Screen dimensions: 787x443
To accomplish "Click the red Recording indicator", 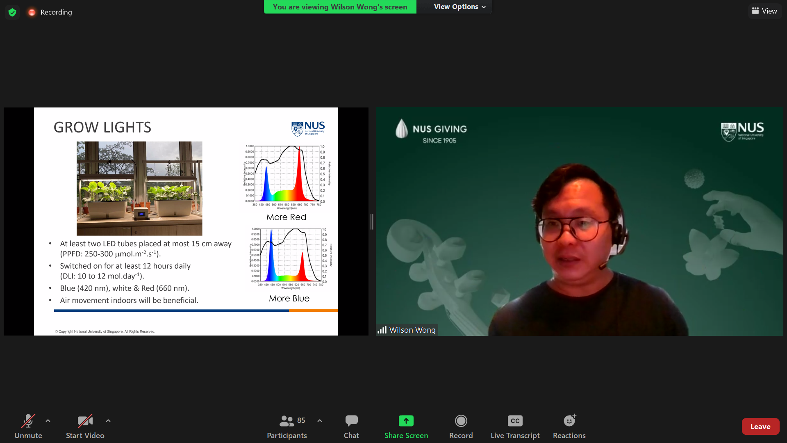I will point(32,12).
